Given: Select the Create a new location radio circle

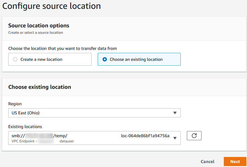Looking at the screenshot, I should (x=15, y=60).
